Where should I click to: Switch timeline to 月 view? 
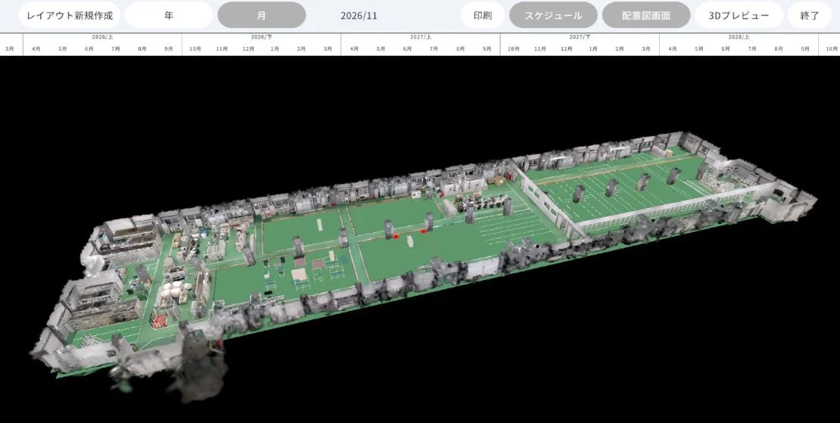tap(261, 15)
